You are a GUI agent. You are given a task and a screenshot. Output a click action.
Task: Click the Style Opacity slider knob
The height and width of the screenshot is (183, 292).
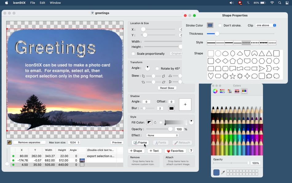coord(170,129)
